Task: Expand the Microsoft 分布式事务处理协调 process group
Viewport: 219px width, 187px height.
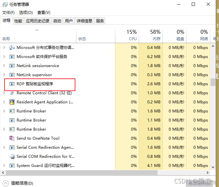Action: (4, 48)
